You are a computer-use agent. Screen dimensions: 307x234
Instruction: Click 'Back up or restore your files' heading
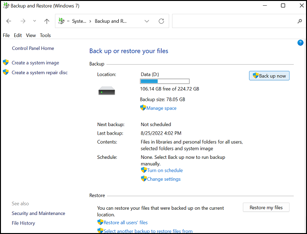click(x=129, y=51)
